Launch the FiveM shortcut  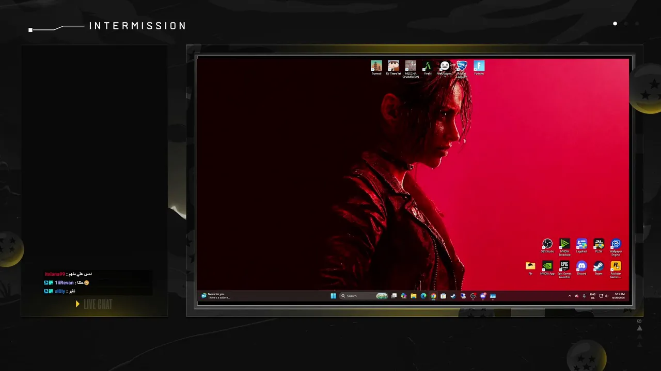[x=428, y=68]
